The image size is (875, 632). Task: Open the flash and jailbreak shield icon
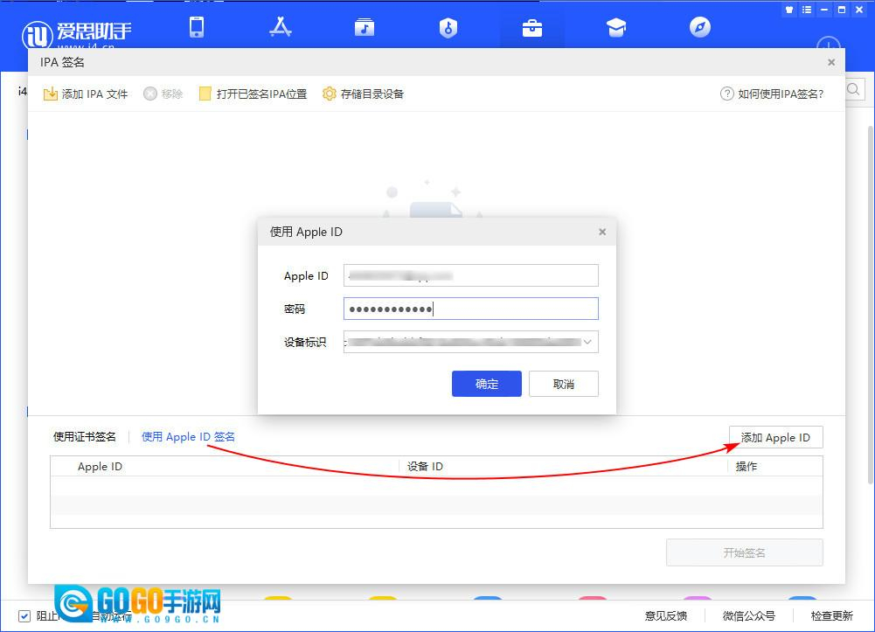(x=448, y=27)
